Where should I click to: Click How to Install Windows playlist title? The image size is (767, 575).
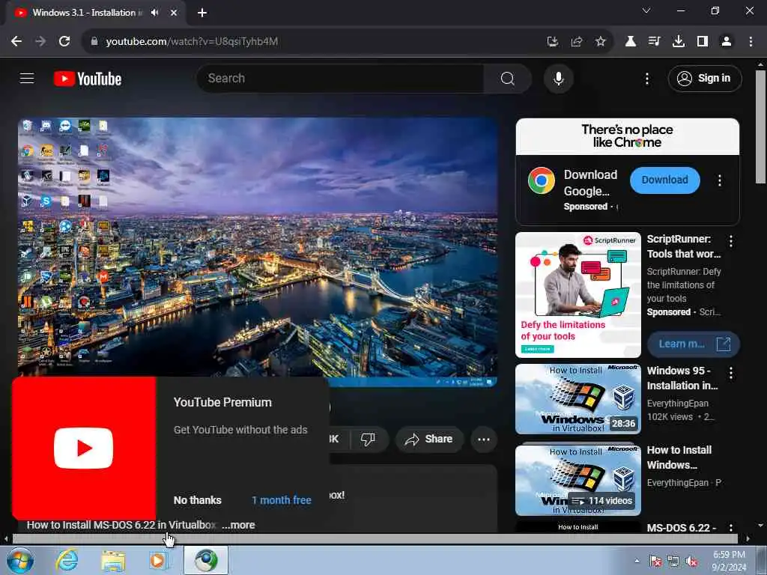(x=679, y=457)
